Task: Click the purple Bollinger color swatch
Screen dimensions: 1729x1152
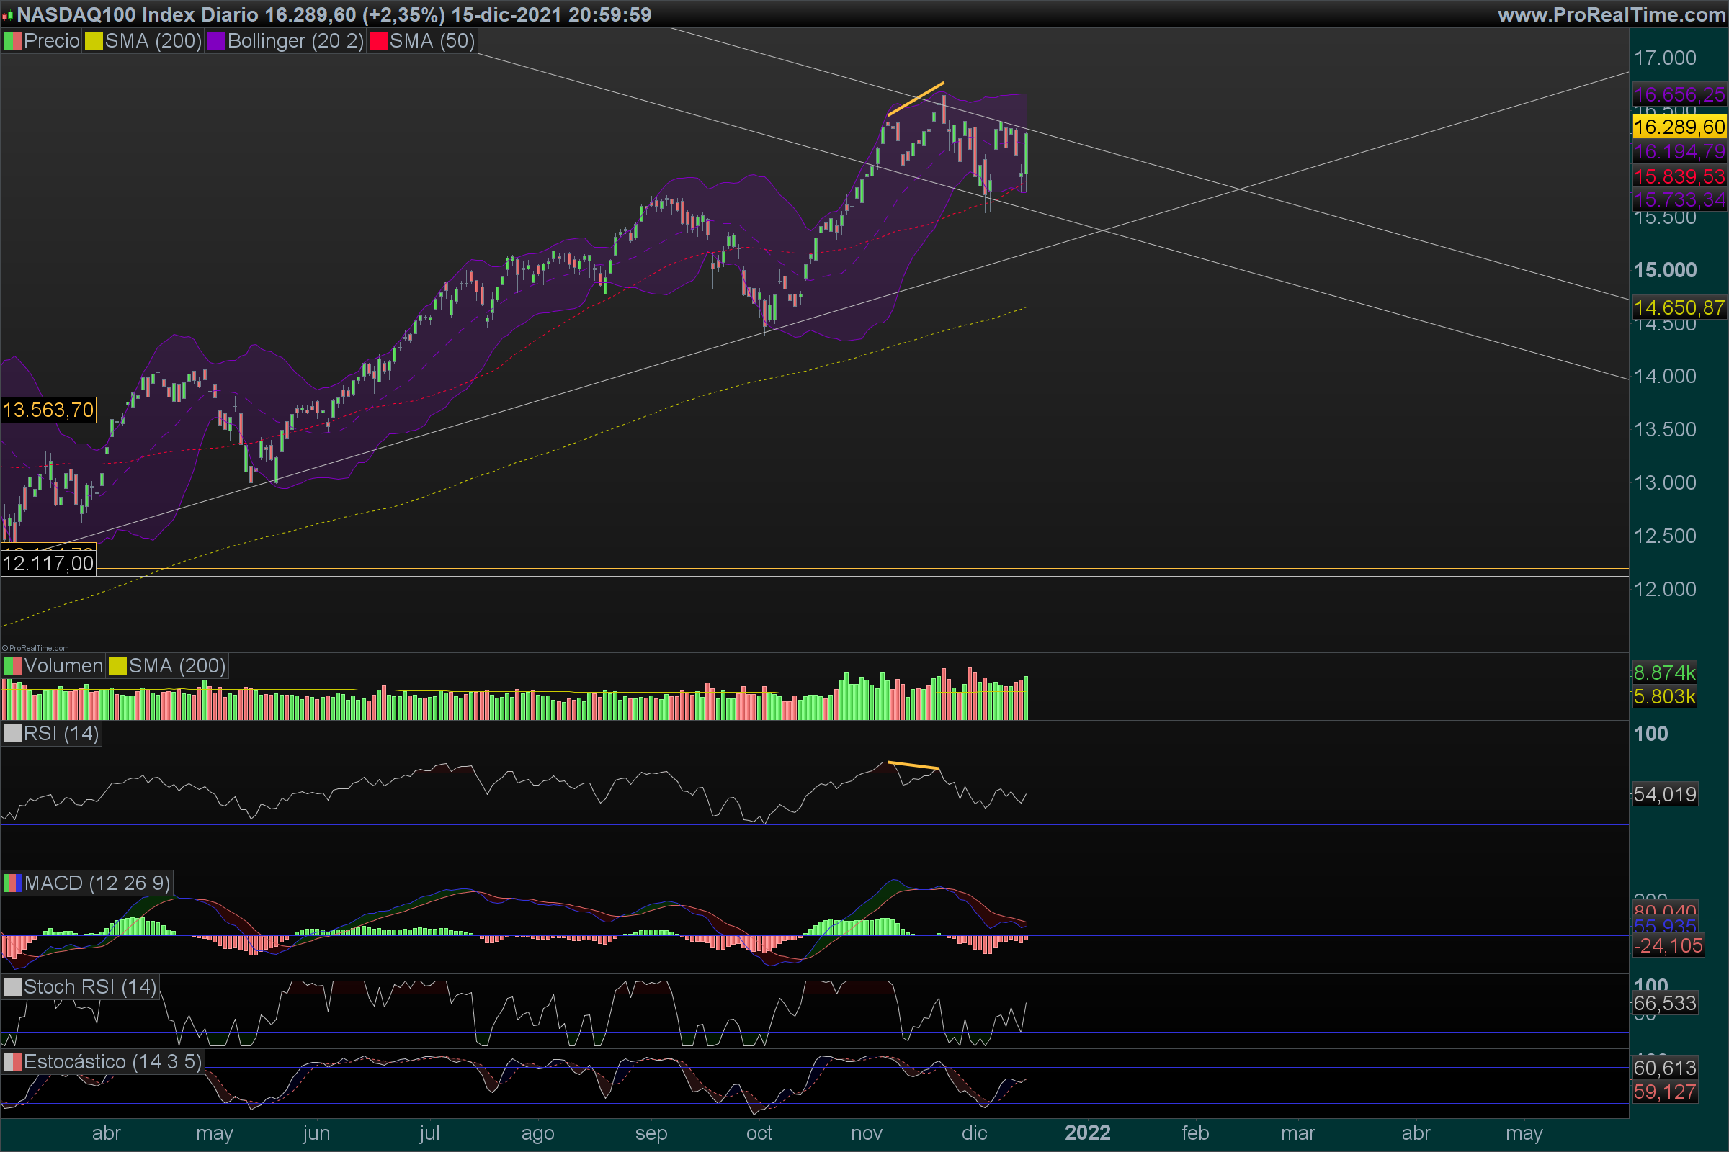Action: tap(216, 41)
